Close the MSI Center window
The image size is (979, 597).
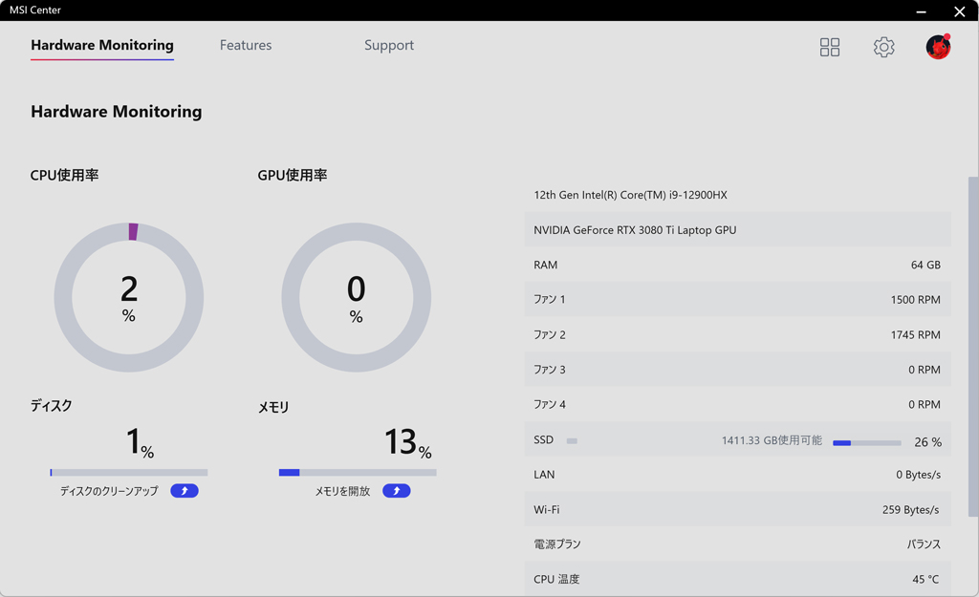point(960,11)
